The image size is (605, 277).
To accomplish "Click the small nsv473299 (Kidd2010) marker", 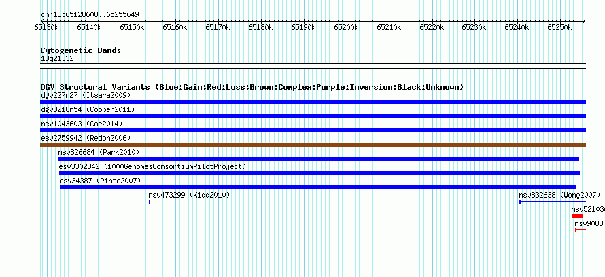I will [150, 202].
